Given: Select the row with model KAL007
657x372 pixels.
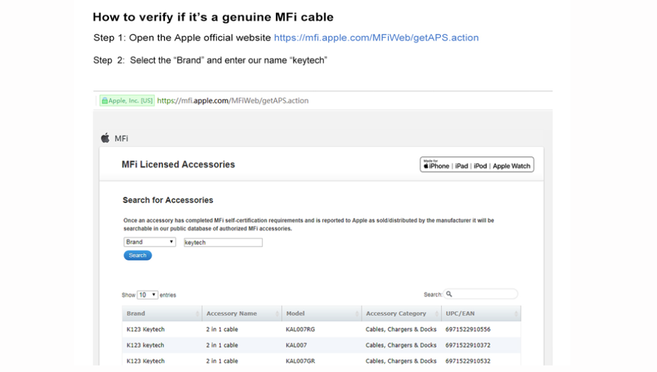Looking at the screenshot, I should point(322,345).
